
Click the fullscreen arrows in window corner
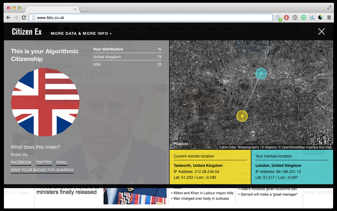(x=329, y=8)
